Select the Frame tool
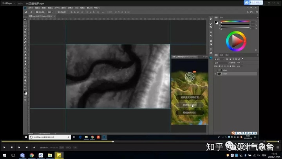The width and height of the screenshot is (282, 159). click(25, 35)
